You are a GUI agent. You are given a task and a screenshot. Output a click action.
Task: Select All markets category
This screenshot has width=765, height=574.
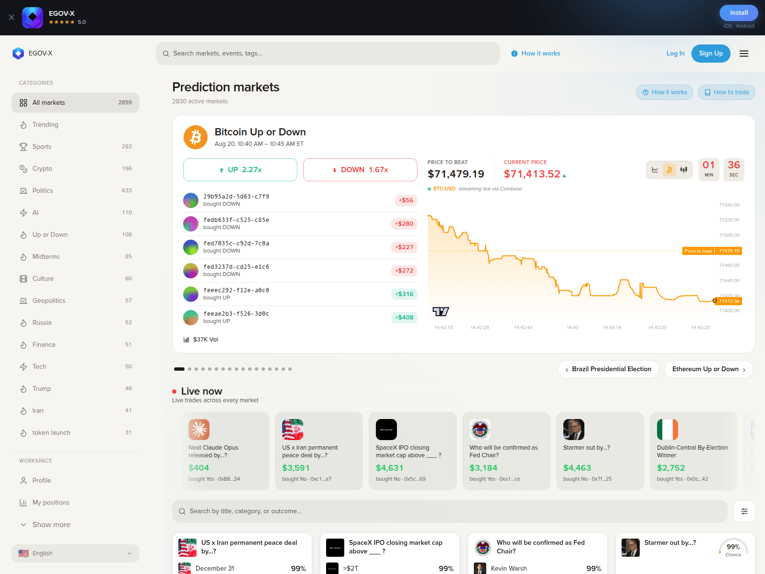click(x=76, y=102)
